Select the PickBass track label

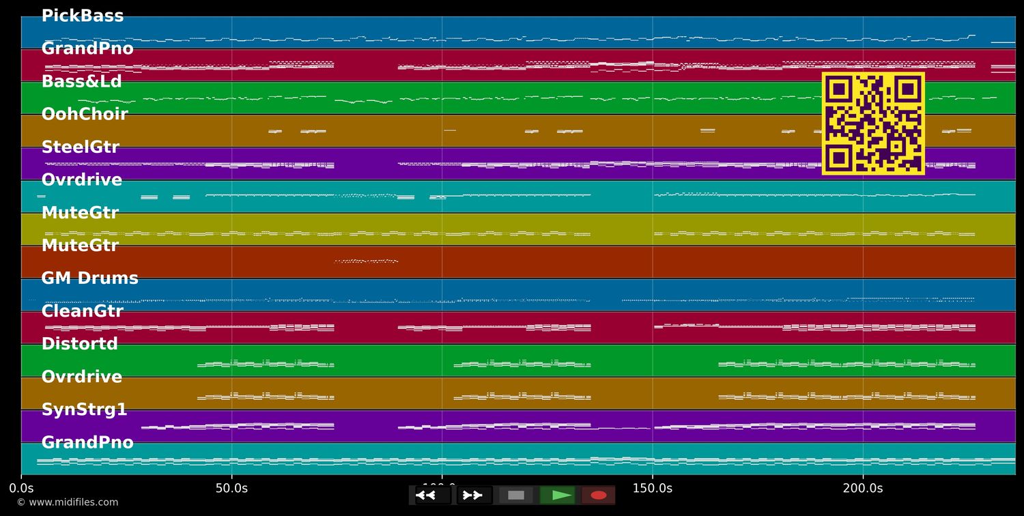tap(82, 15)
